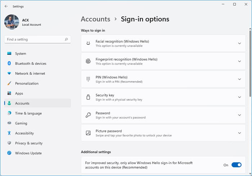Click the Privacy & security shield icon
The height and width of the screenshot is (176, 252).
coord(9,143)
